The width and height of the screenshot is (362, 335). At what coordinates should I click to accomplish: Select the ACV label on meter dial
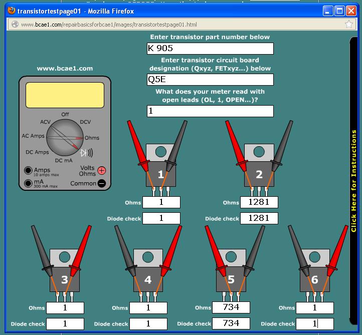pos(45,122)
